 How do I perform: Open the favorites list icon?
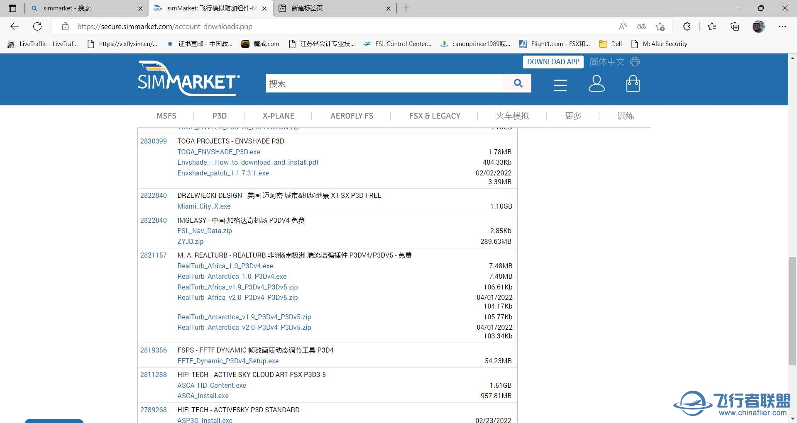[x=712, y=27]
